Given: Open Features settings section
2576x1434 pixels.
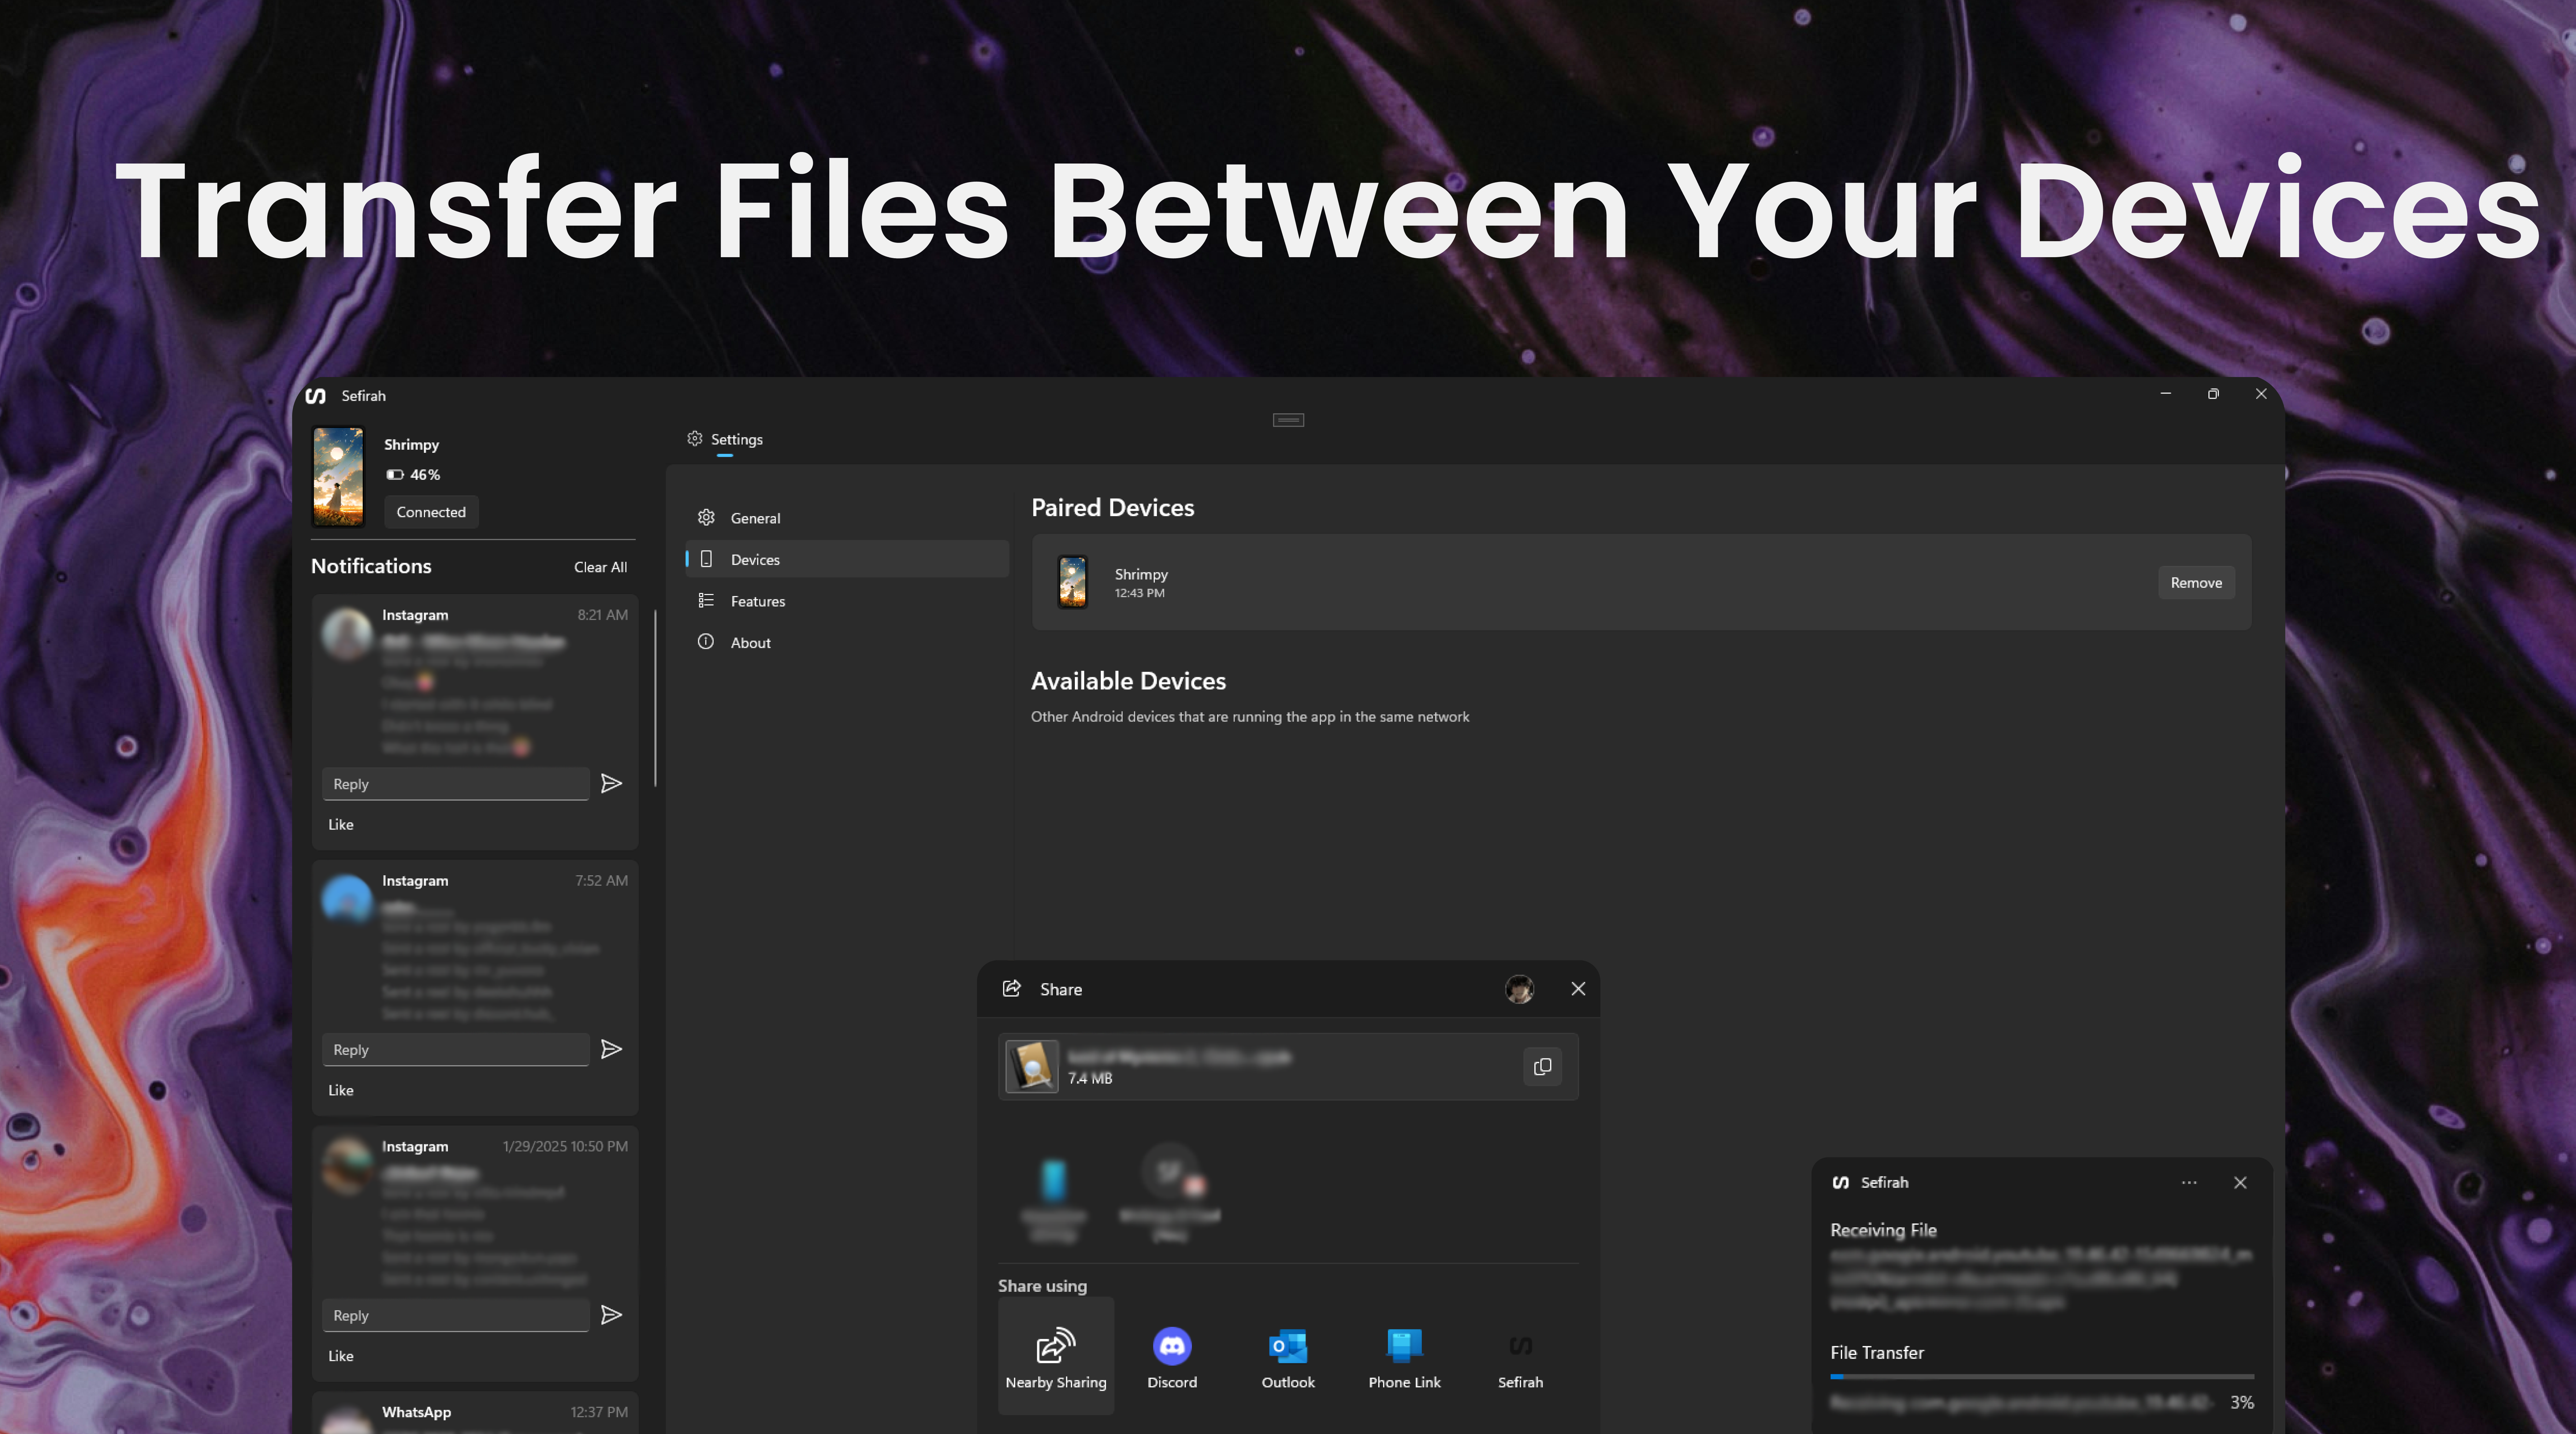Looking at the screenshot, I should point(847,601).
